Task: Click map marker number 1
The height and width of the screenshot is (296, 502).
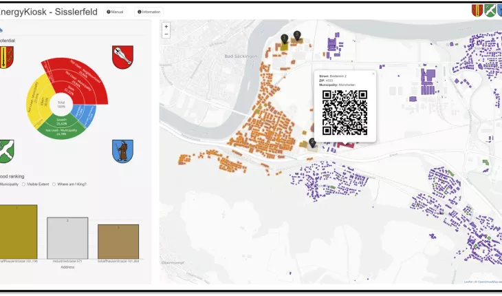Action: click(x=284, y=39)
